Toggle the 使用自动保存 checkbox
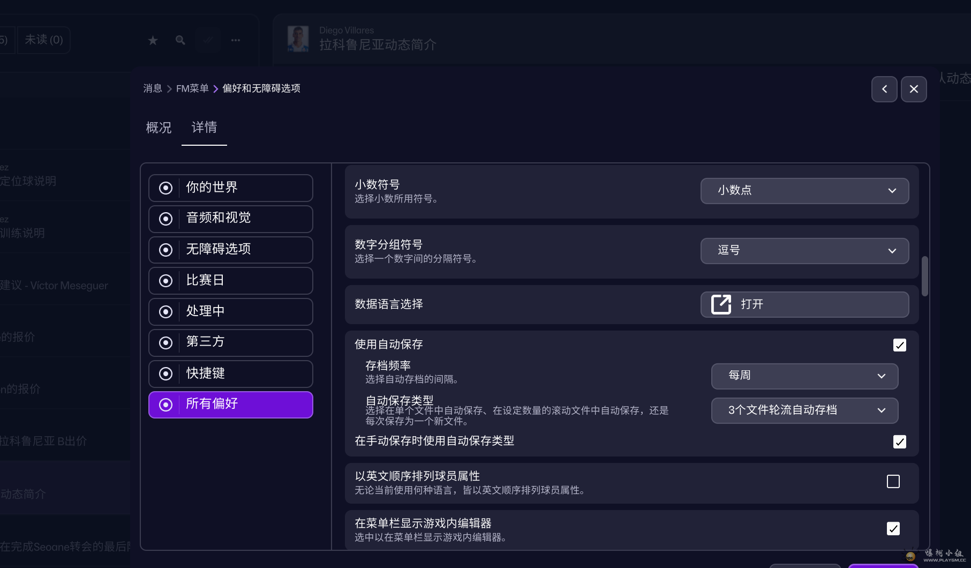The height and width of the screenshot is (568, 971). (x=899, y=345)
